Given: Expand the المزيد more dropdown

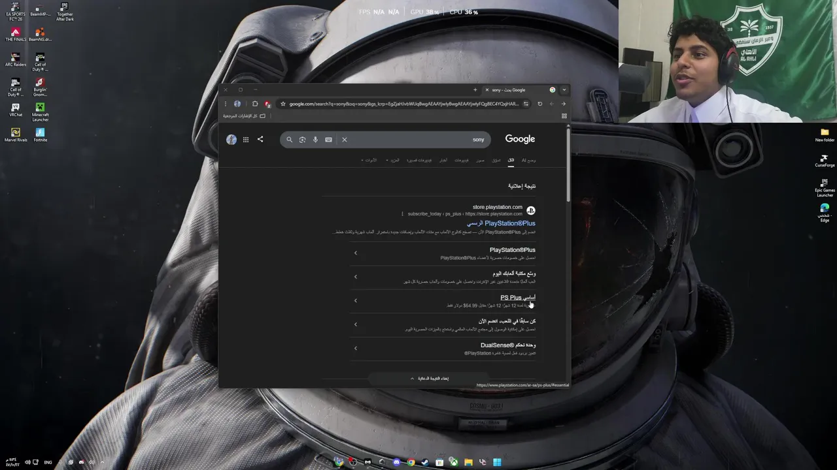Looking at the screenshot, I should tap(392, 160).
